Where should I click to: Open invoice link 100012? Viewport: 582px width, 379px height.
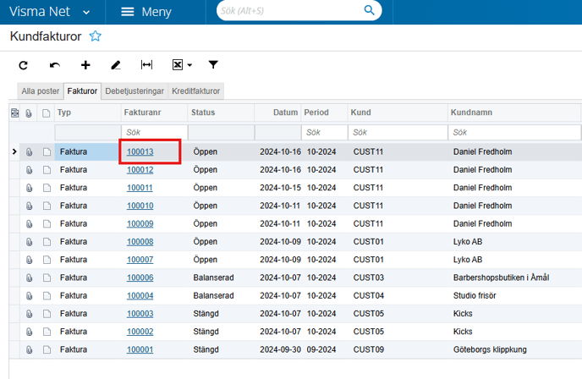coord(140,170)
